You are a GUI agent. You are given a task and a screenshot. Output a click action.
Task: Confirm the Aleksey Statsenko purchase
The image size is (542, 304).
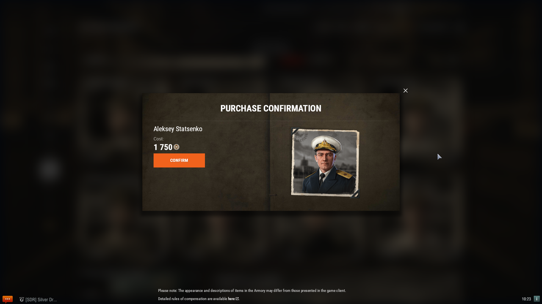point(179,160)
